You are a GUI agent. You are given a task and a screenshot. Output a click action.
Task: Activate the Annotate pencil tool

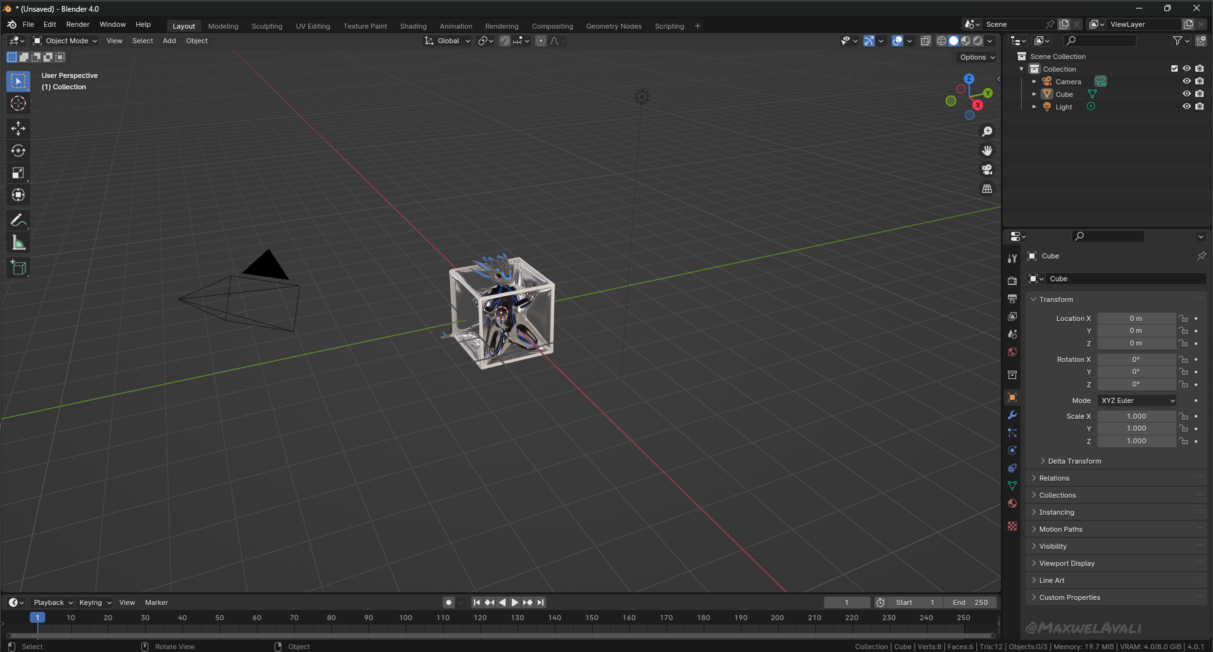click(x=18, y=220)
